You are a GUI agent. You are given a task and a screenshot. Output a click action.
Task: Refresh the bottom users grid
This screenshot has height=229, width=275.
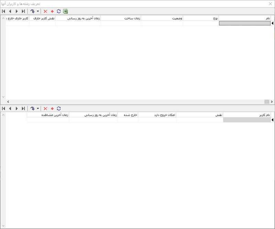click(59, 108)
